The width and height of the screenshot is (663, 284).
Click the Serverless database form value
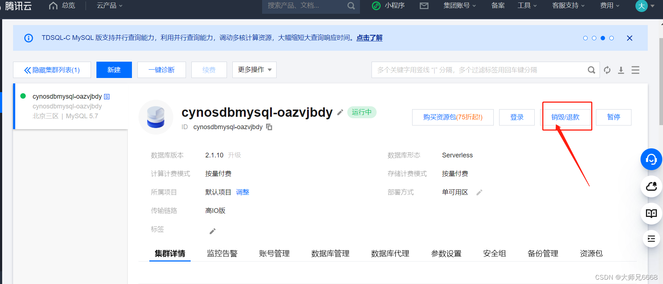coord(457,155)
